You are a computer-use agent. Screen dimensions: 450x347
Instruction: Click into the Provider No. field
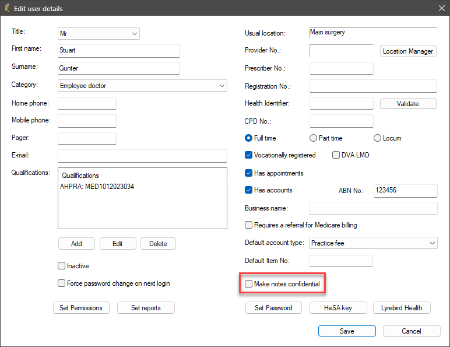[341, 51]
